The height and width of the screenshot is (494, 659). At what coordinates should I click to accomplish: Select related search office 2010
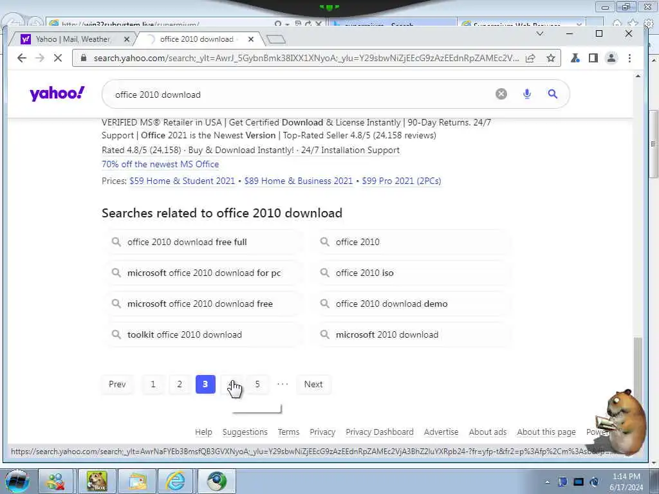pyautogui.click(x=413, y=242)
